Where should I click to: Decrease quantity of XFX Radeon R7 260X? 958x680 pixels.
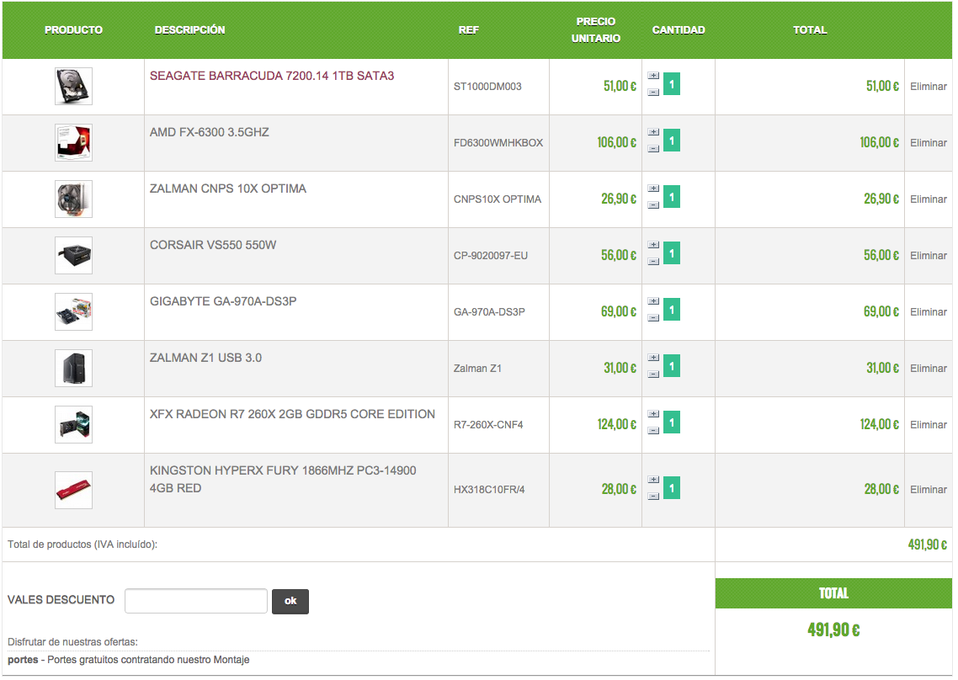tap(653, 431)
